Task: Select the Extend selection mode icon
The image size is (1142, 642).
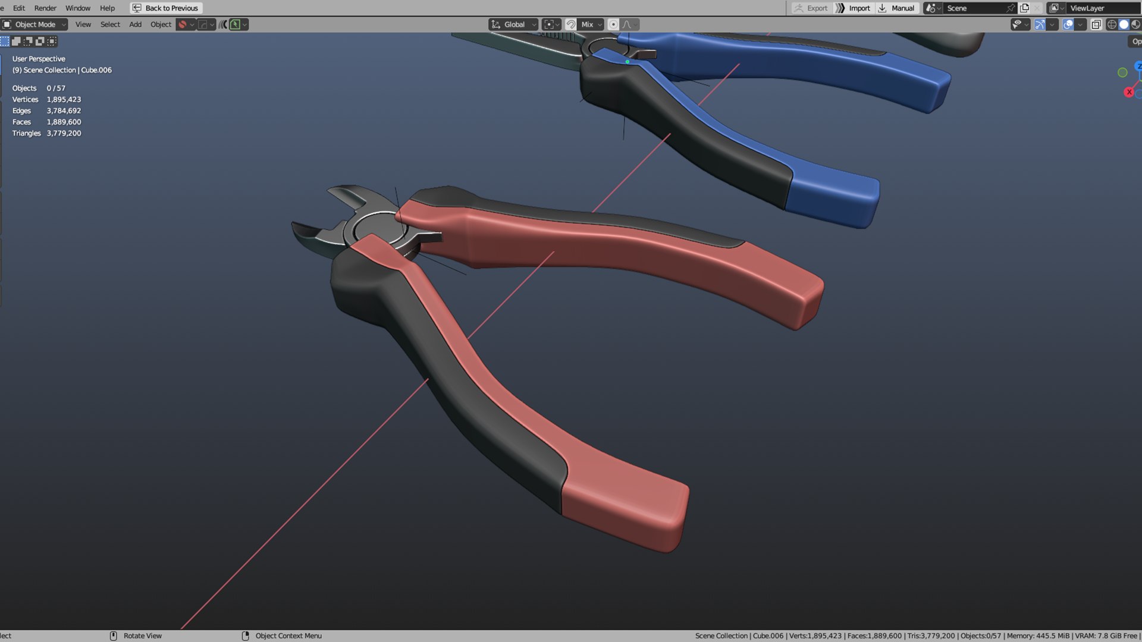Action: [17, 41]
